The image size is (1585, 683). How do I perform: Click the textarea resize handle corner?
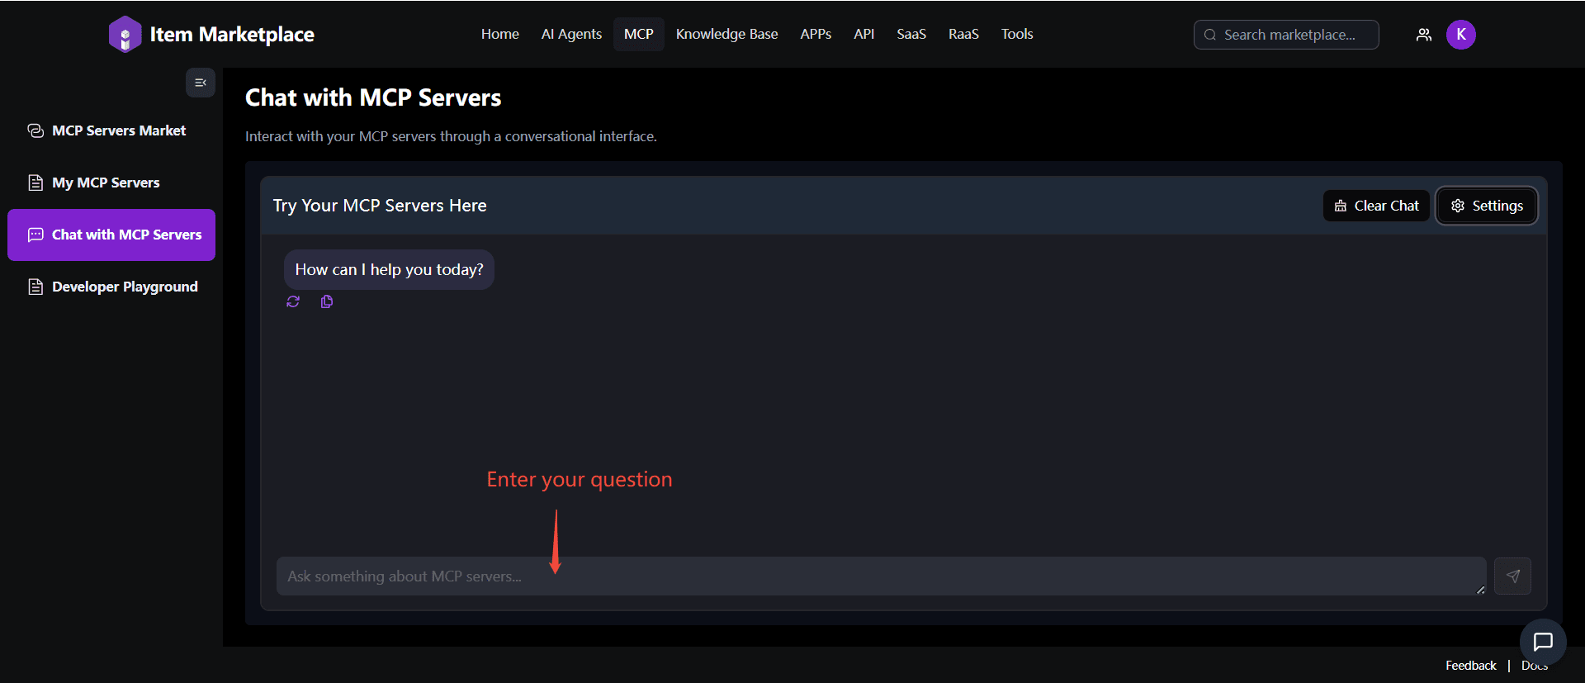tap(1480, 590)
